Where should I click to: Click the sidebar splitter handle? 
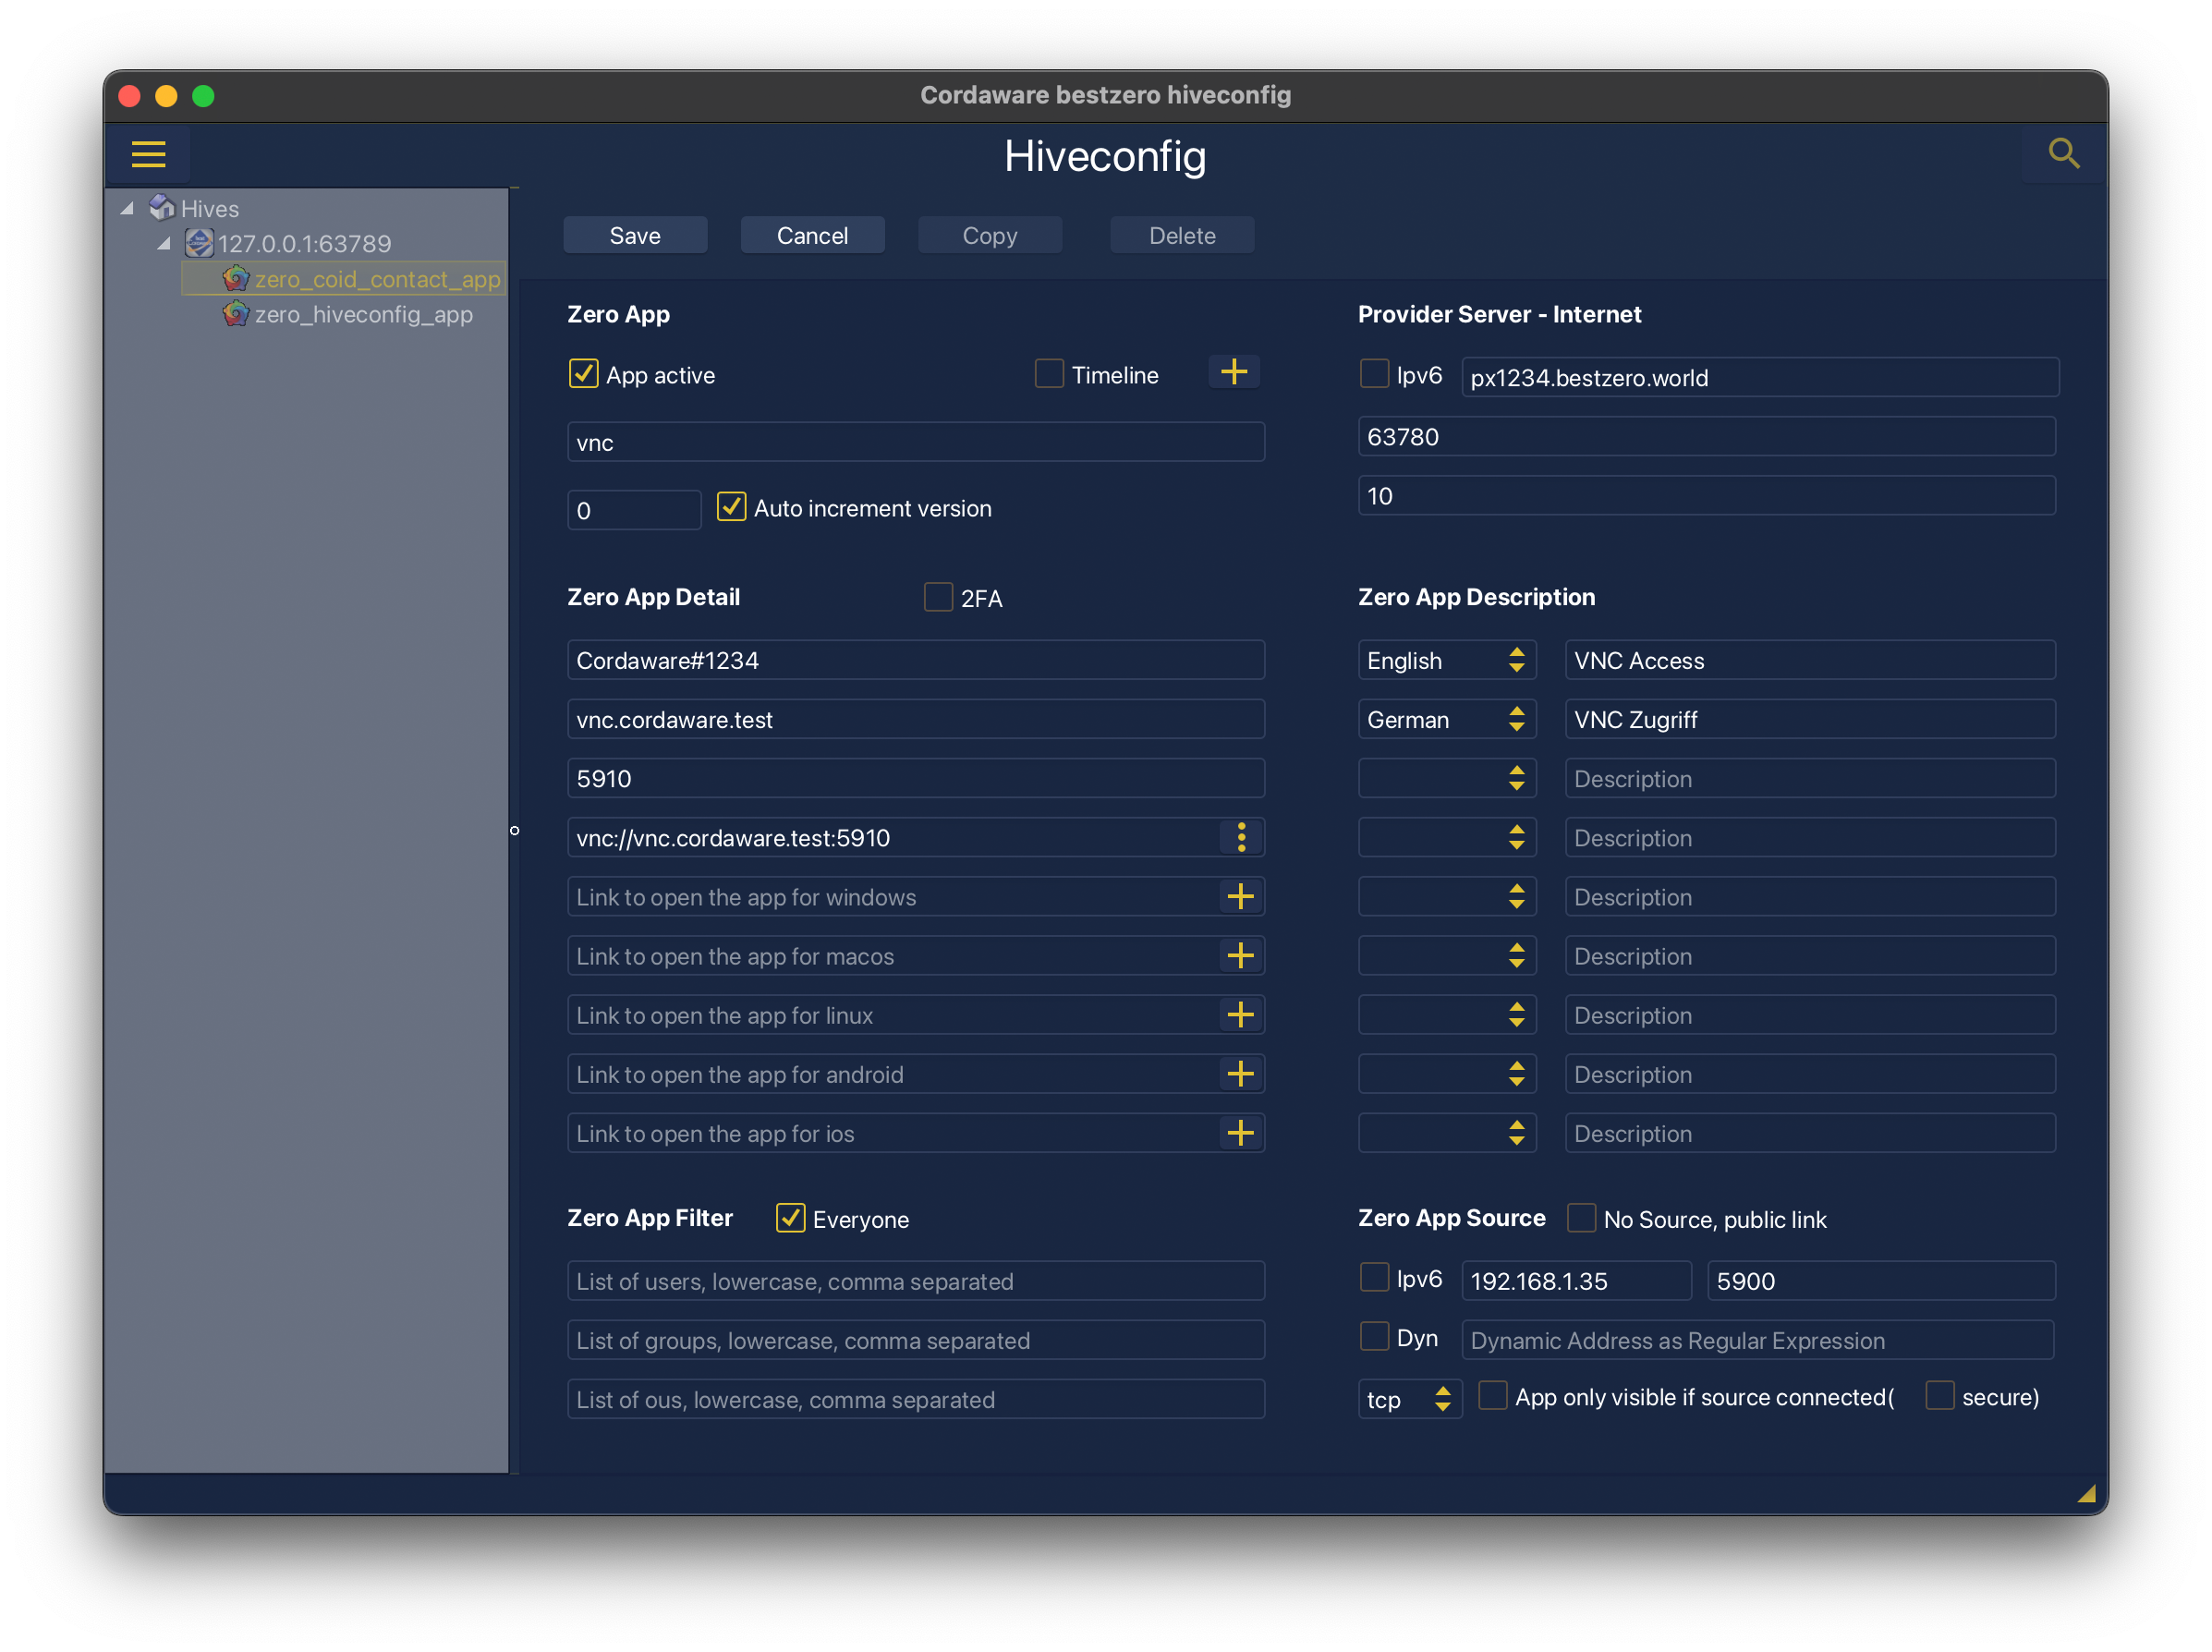[514, 830]
